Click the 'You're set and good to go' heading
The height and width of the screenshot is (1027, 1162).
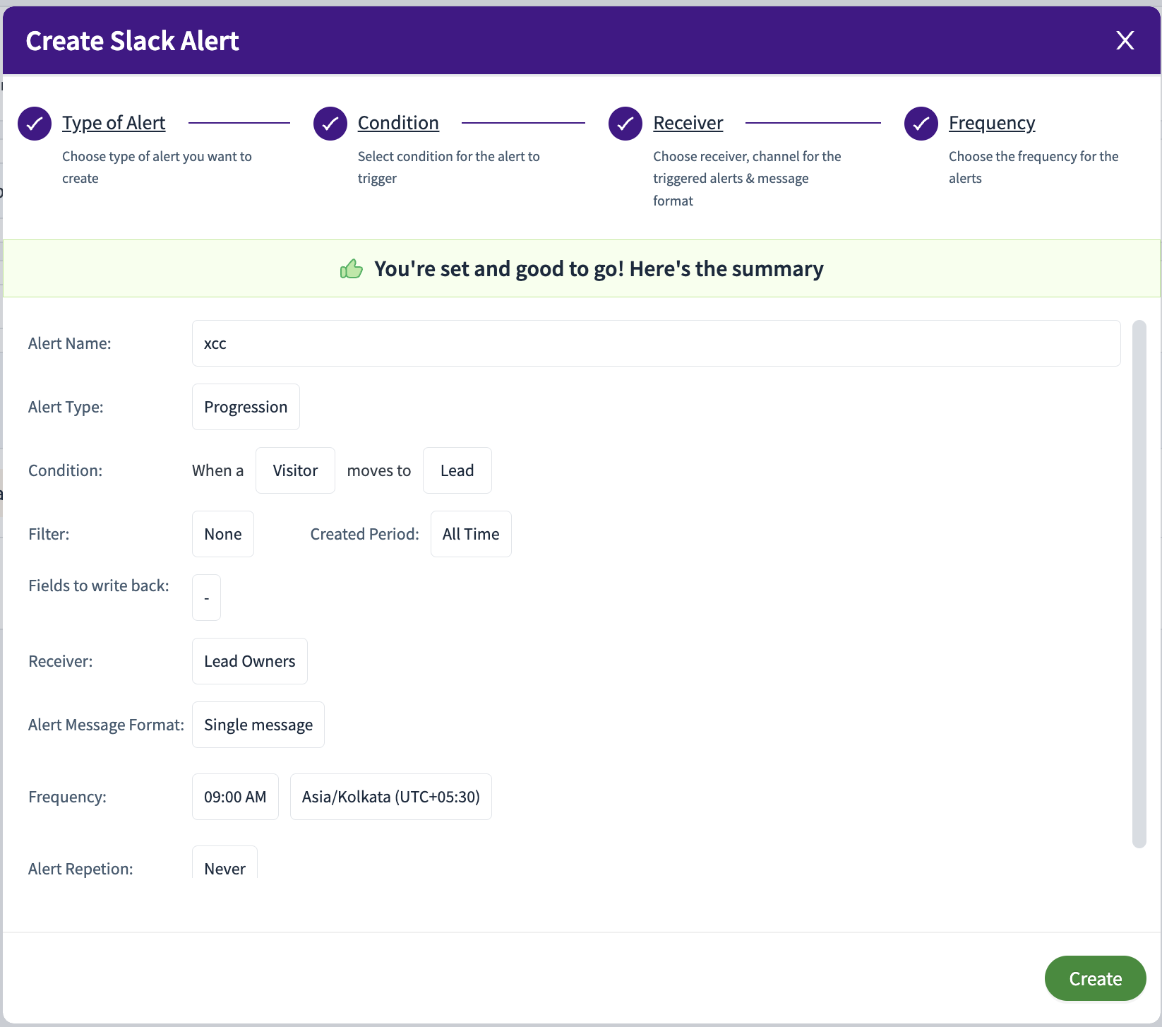pyautogui.click(x=599, y=268)
